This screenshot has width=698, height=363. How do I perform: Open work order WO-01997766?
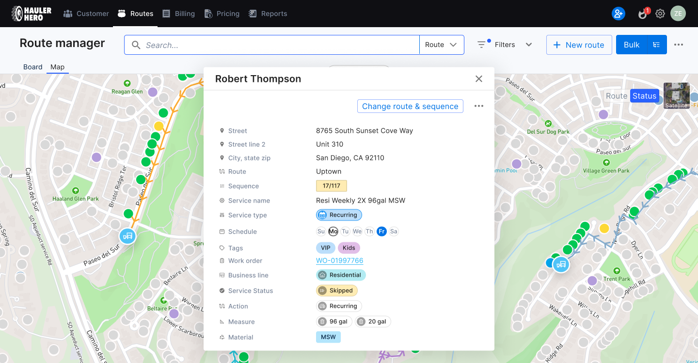point(340,260)
